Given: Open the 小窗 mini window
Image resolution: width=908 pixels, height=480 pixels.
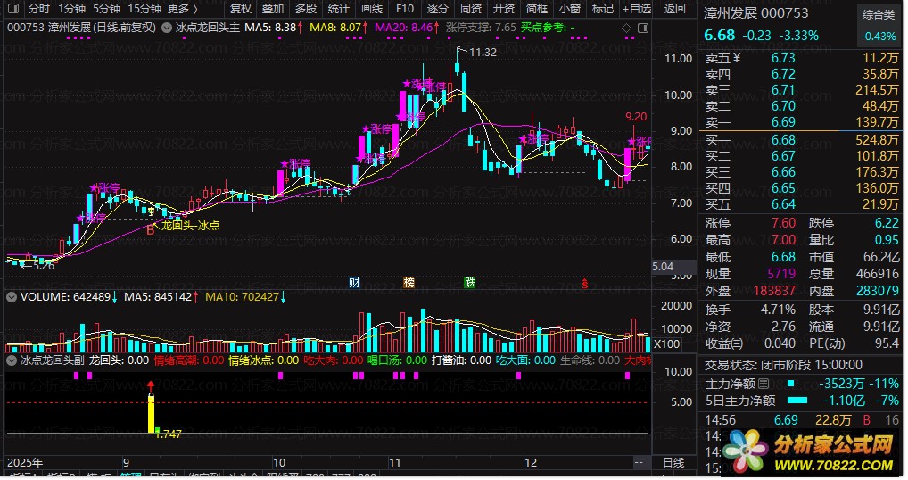Looking at the screenshot, I should click(570, 9).
